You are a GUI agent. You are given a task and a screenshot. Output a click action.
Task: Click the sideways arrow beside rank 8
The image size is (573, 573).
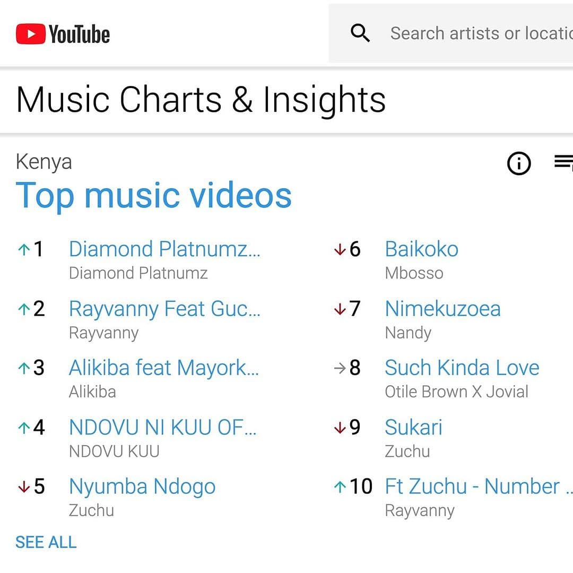[340, 368]
